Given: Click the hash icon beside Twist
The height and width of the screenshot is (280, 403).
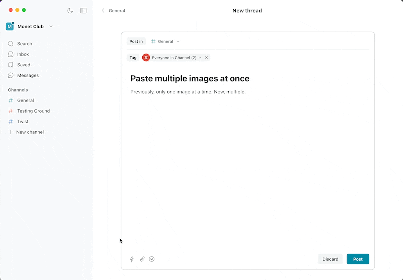Looking at the screenshot, I should [11, 122].
